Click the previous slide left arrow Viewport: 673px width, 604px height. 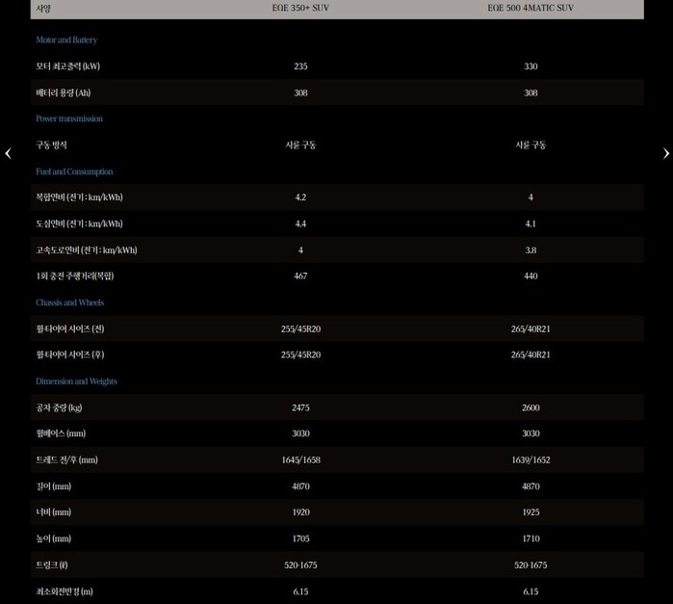pyautogui.click(x=8, y=153)
